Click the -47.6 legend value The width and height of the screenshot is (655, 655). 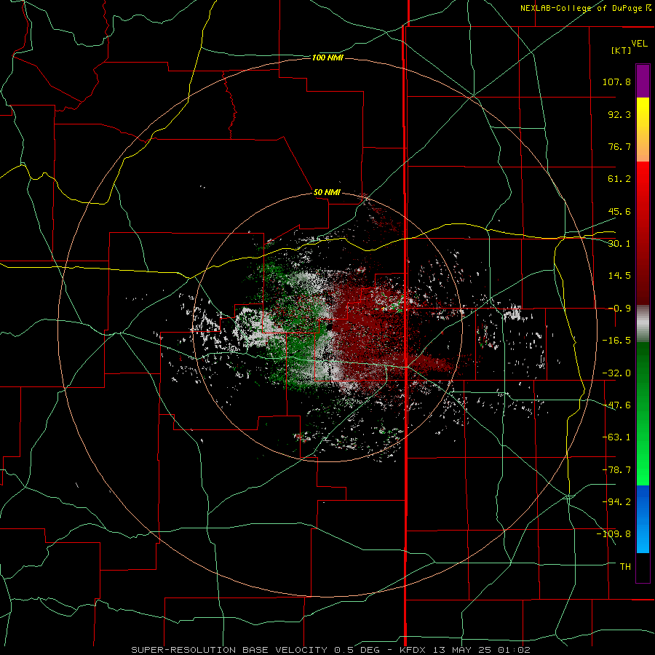point(616,405)
